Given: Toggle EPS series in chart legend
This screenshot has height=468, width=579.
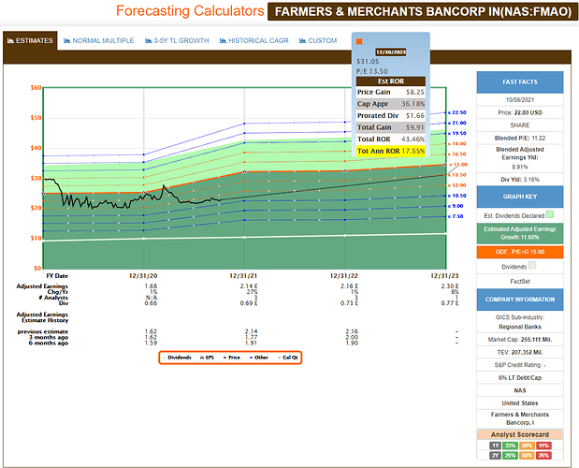Looking at the screenshot, I should (207, 358).
